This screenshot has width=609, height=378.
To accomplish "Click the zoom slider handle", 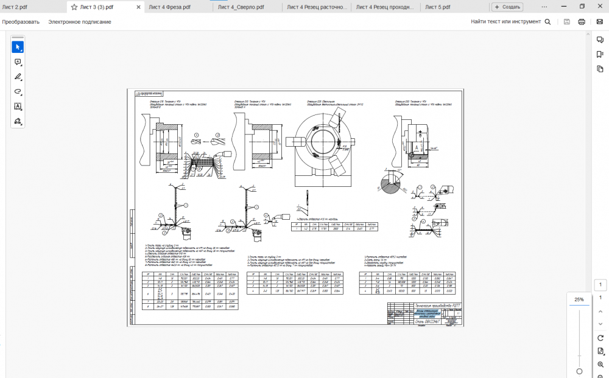I will tap(579, 371).
